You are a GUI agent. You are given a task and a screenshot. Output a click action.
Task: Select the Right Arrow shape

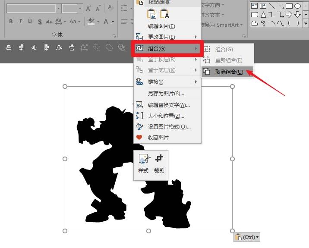(289, 15)
